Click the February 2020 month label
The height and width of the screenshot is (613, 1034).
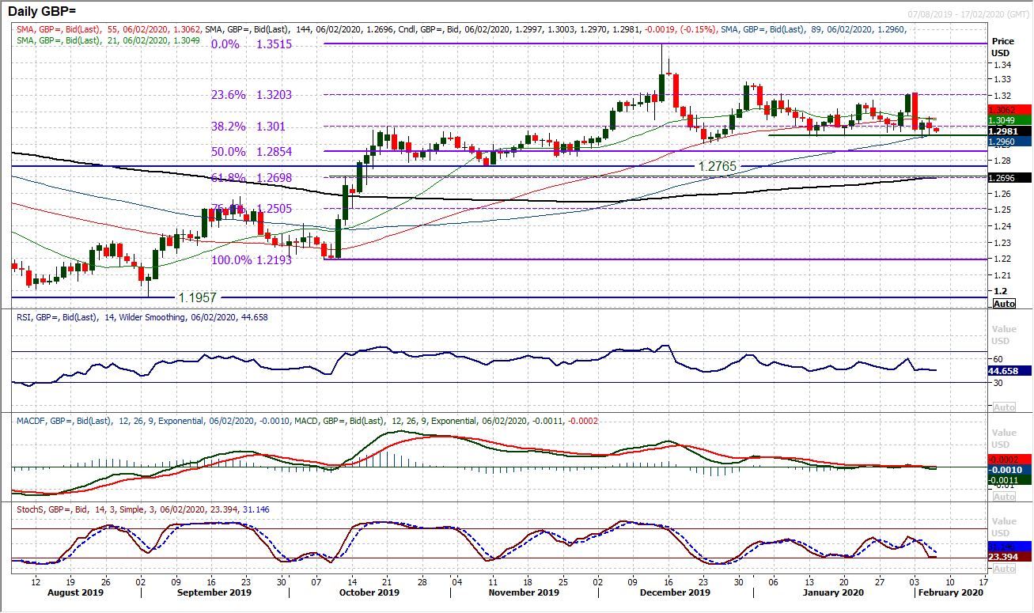[x=952, y=592]
